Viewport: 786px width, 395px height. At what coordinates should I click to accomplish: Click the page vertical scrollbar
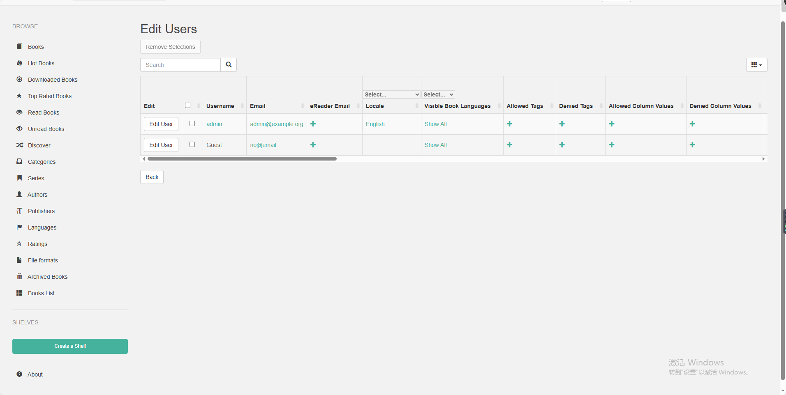(x=783, y=201)
